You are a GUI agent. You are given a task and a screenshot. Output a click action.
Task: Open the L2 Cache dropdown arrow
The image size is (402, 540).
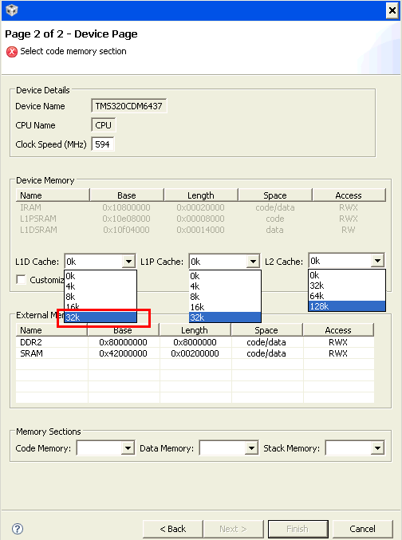[x=377, y=261]
